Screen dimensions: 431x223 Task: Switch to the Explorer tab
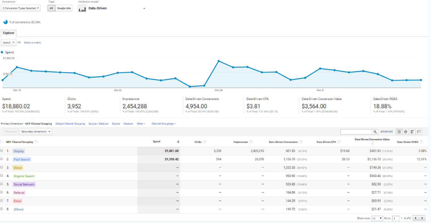[8, 33]
